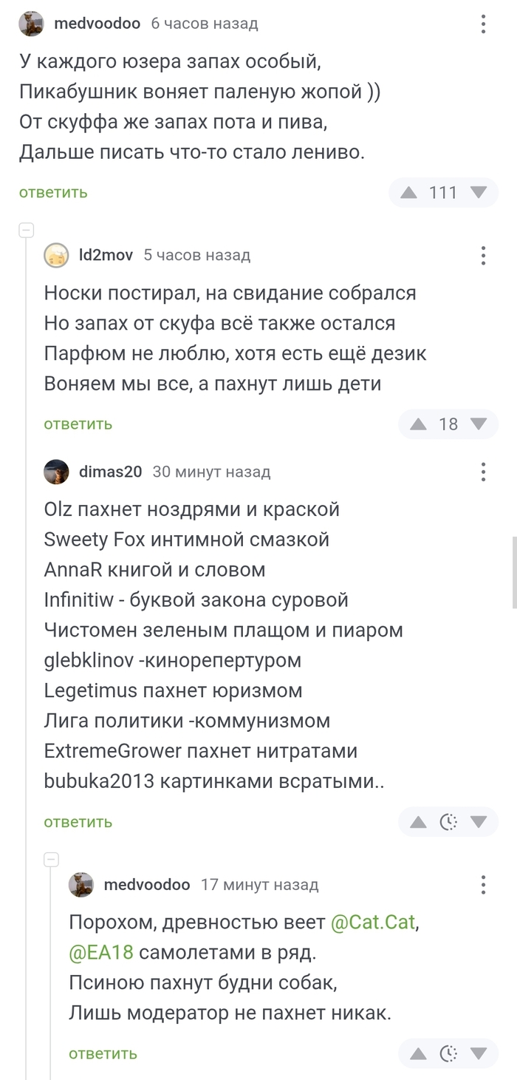Open dimas20's profile via username

pyautogui.click(x=110, y=472)
